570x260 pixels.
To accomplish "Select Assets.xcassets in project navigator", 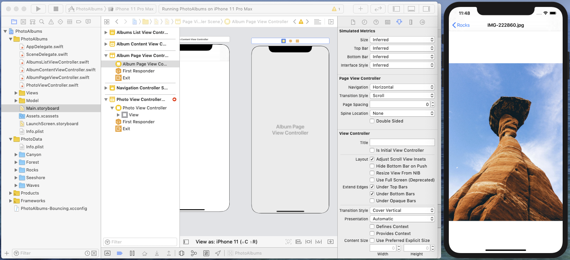I will pyautogui.click(x=42, y=116).
